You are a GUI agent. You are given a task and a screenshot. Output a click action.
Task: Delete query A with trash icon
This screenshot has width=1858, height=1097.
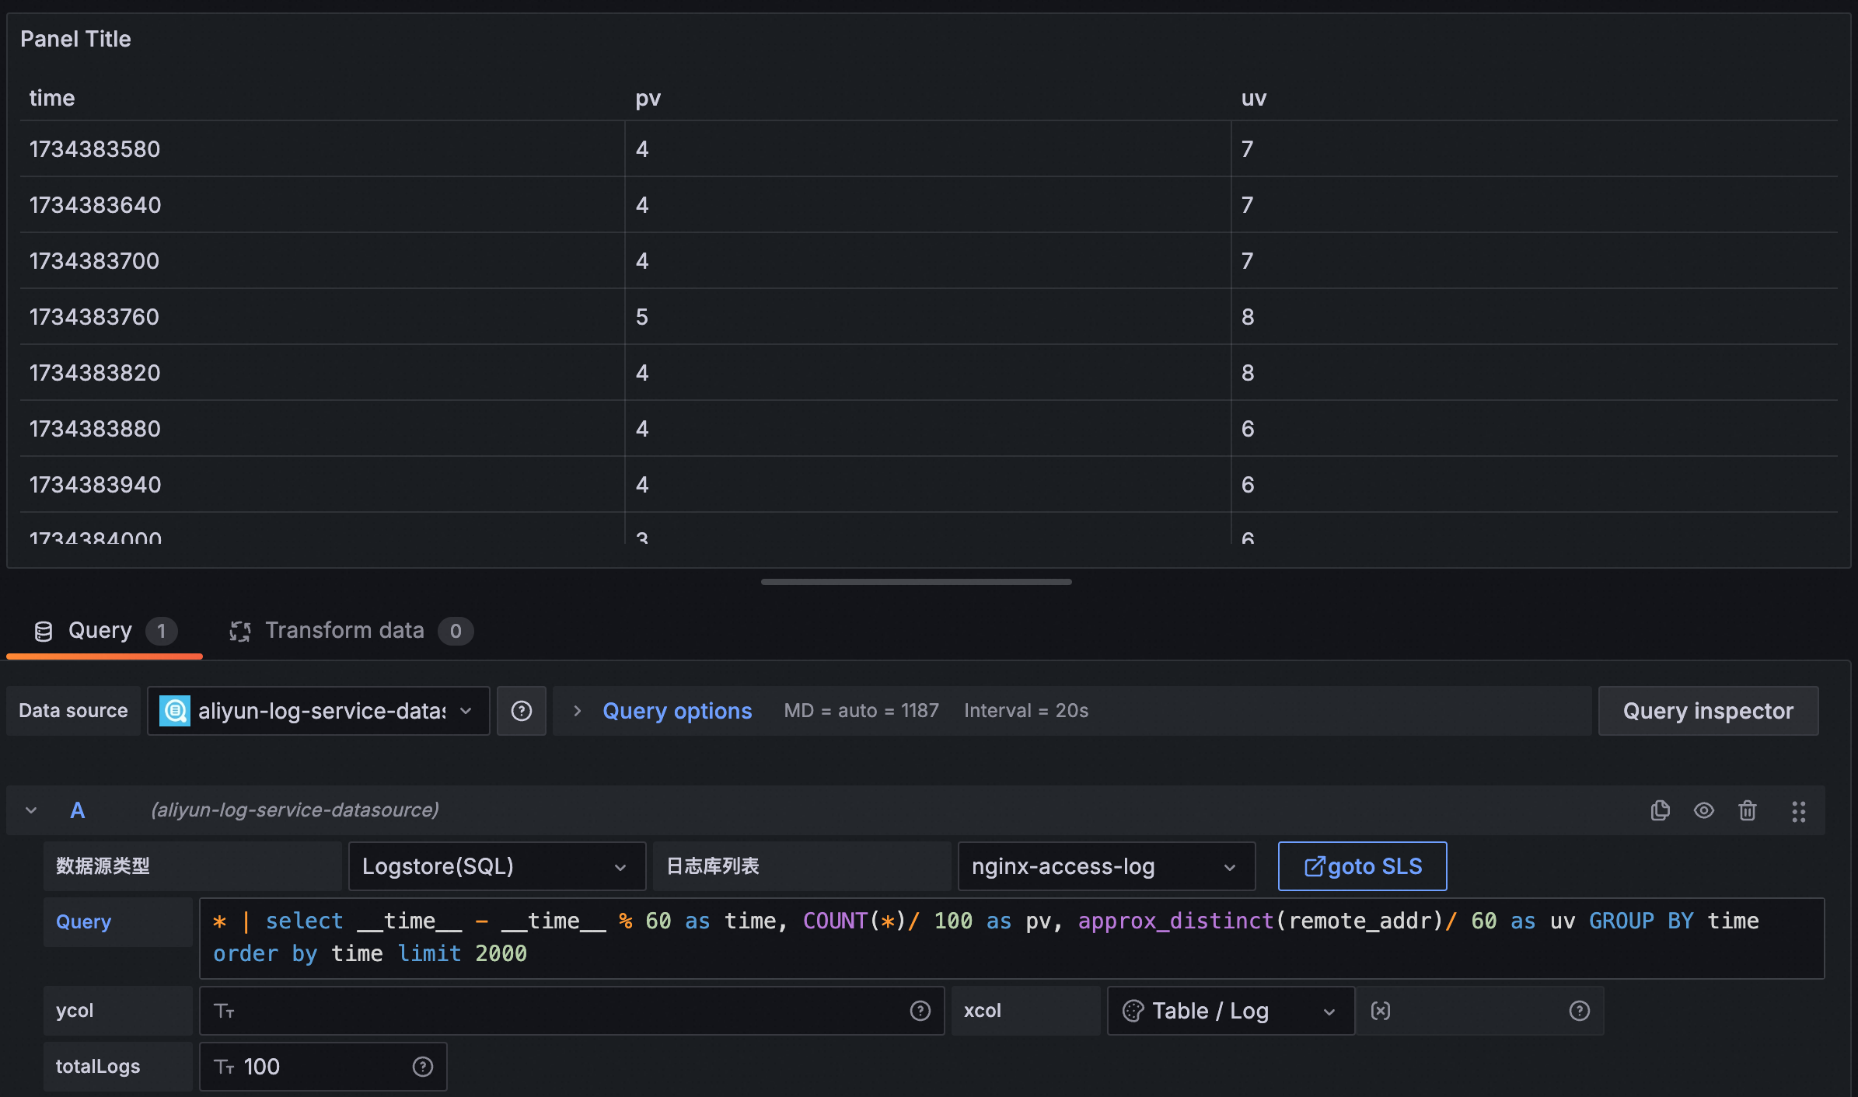point(1747,810)
